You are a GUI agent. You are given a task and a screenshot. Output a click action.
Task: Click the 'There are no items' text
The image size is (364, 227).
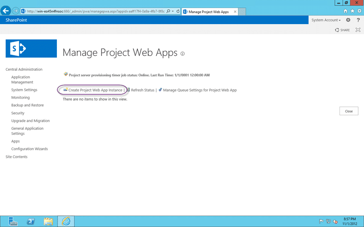(95, 99)
